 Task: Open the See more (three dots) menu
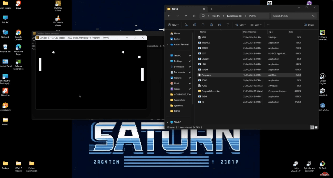tap(269, 25)
